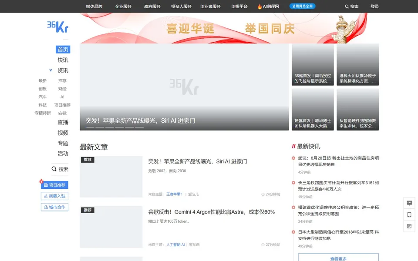
Task: Open 创投平台 menu
Action: [239, 7]
